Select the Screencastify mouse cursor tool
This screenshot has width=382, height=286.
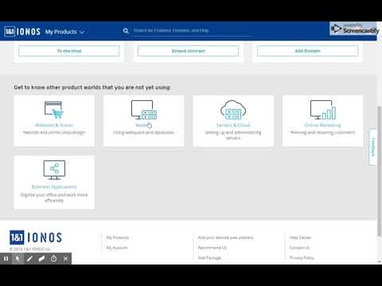[18, 258]
